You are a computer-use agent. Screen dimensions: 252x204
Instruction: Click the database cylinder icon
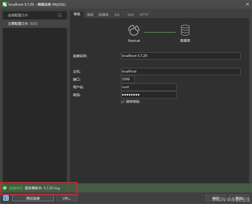(185, 30)
